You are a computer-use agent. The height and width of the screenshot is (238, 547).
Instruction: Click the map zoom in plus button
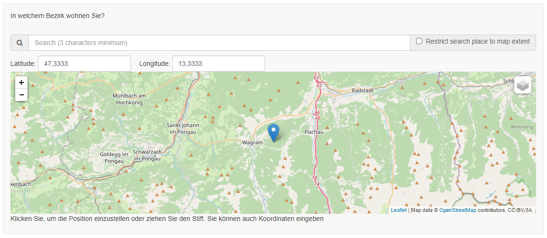pyautogui.click(x=21, y=82)
